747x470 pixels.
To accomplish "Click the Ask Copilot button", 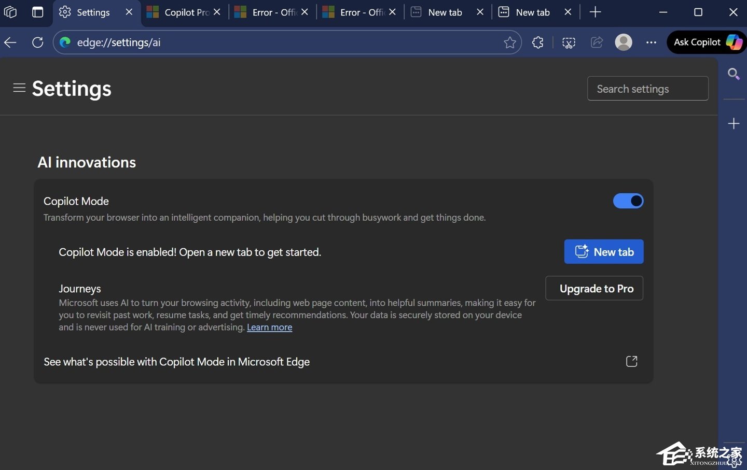I will coord(707,42).
